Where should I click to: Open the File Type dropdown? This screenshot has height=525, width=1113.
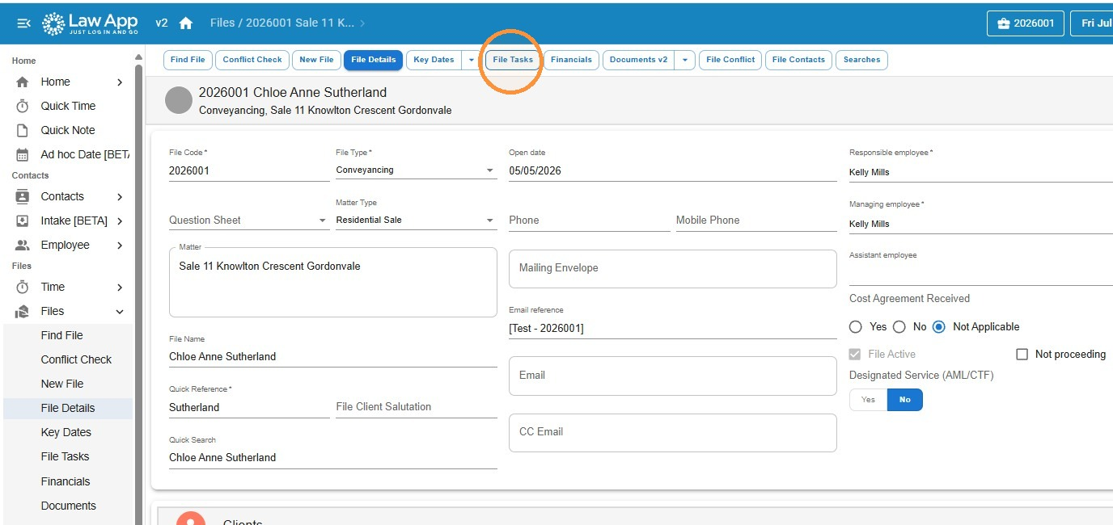416,170
